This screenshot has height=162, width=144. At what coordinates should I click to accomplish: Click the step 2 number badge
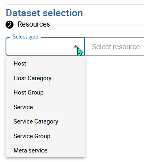point(10,25)
